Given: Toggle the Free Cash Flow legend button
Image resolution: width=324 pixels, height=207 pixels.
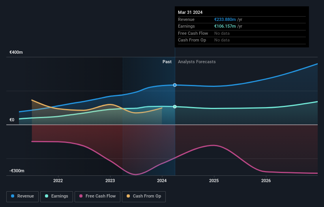Looking at the screenshot, I should [97, 196].
